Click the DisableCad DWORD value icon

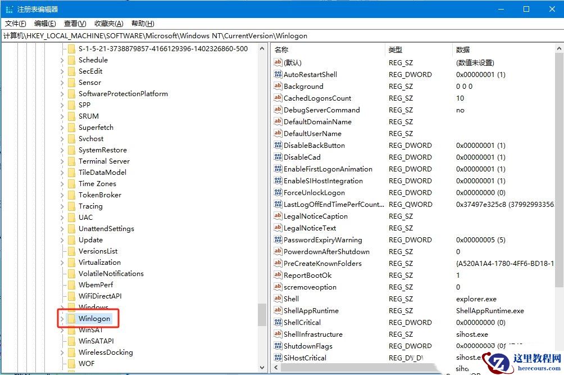pos(278,157)
